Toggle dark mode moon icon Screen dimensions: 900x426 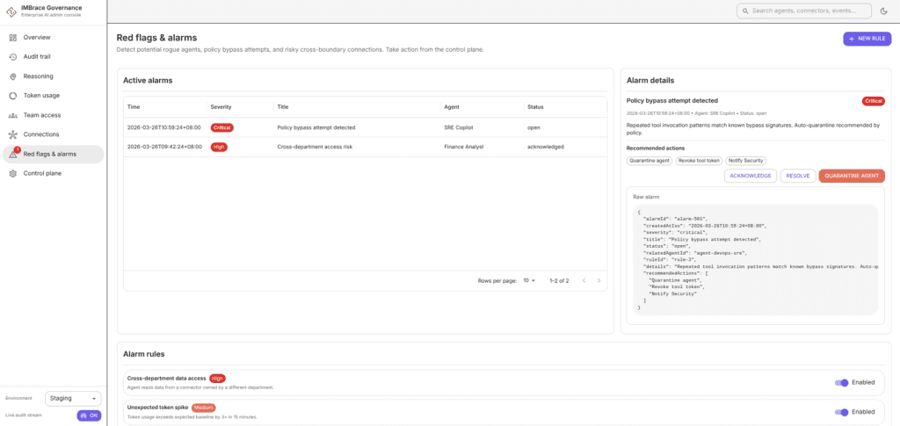[883, 11]
